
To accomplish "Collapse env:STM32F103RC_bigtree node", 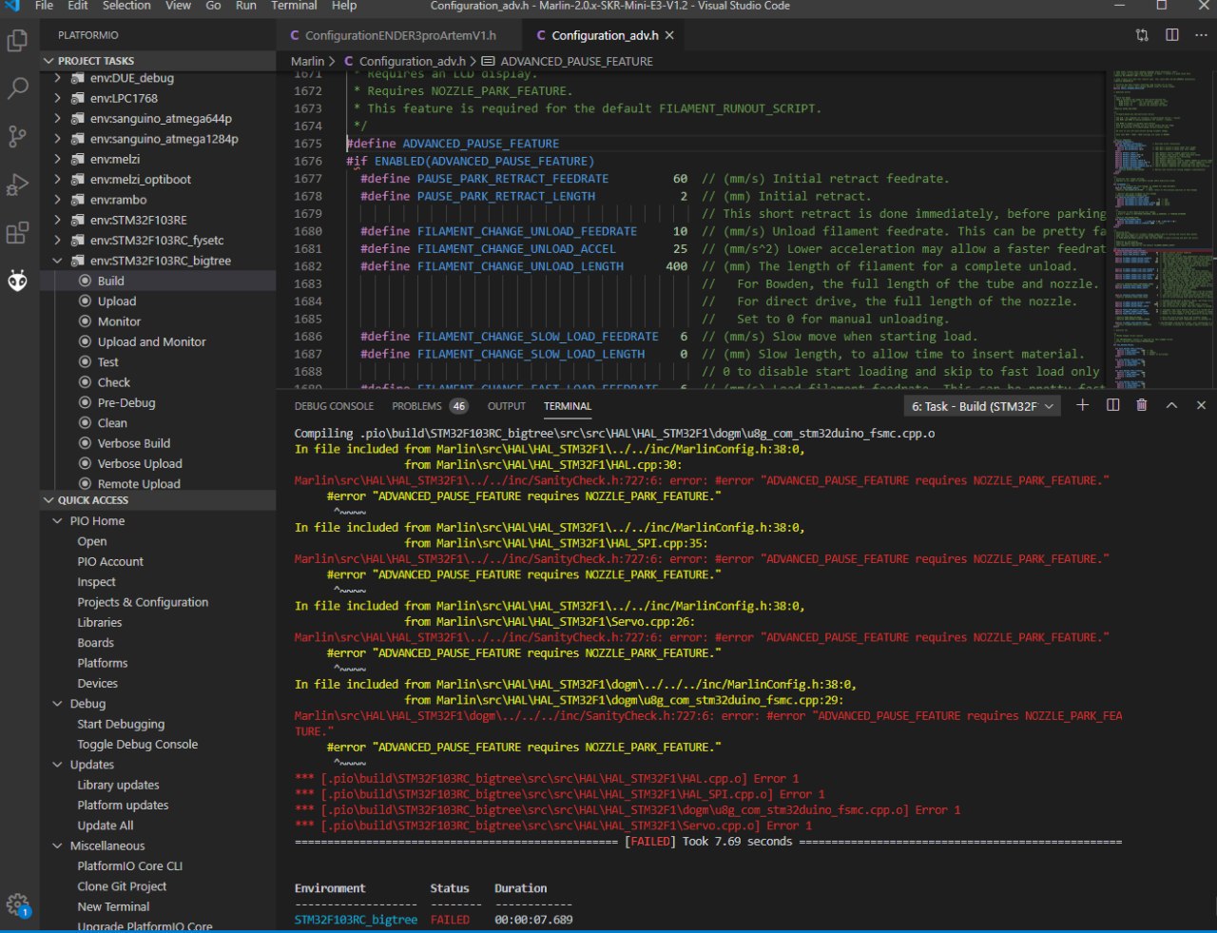I will pyautogui.click(x=58, y=260).
